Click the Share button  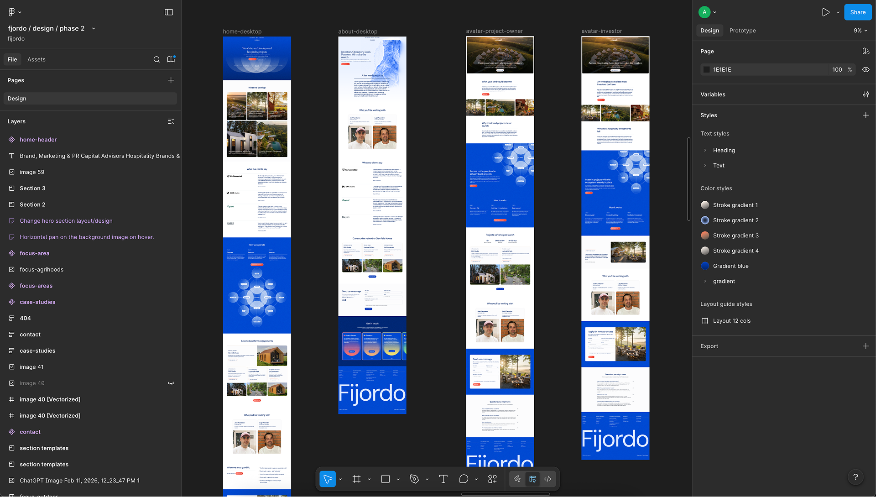point(857,12)
